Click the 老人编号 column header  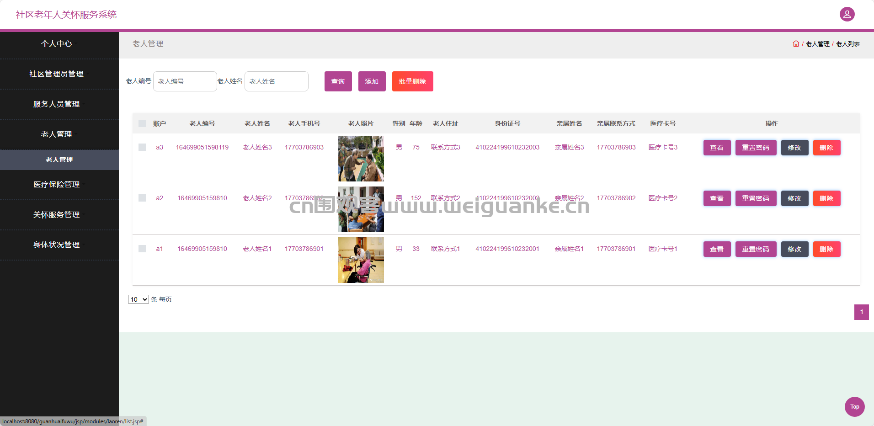(x=202, y=123)
